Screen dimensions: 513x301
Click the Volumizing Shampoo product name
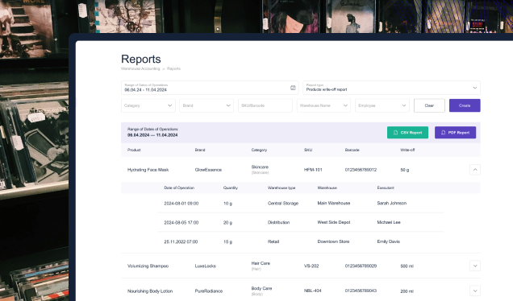point(148,266)
